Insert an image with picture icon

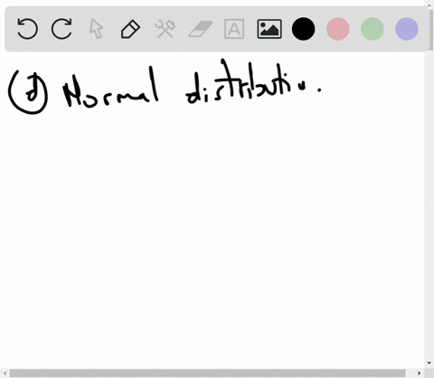point(269,29)
